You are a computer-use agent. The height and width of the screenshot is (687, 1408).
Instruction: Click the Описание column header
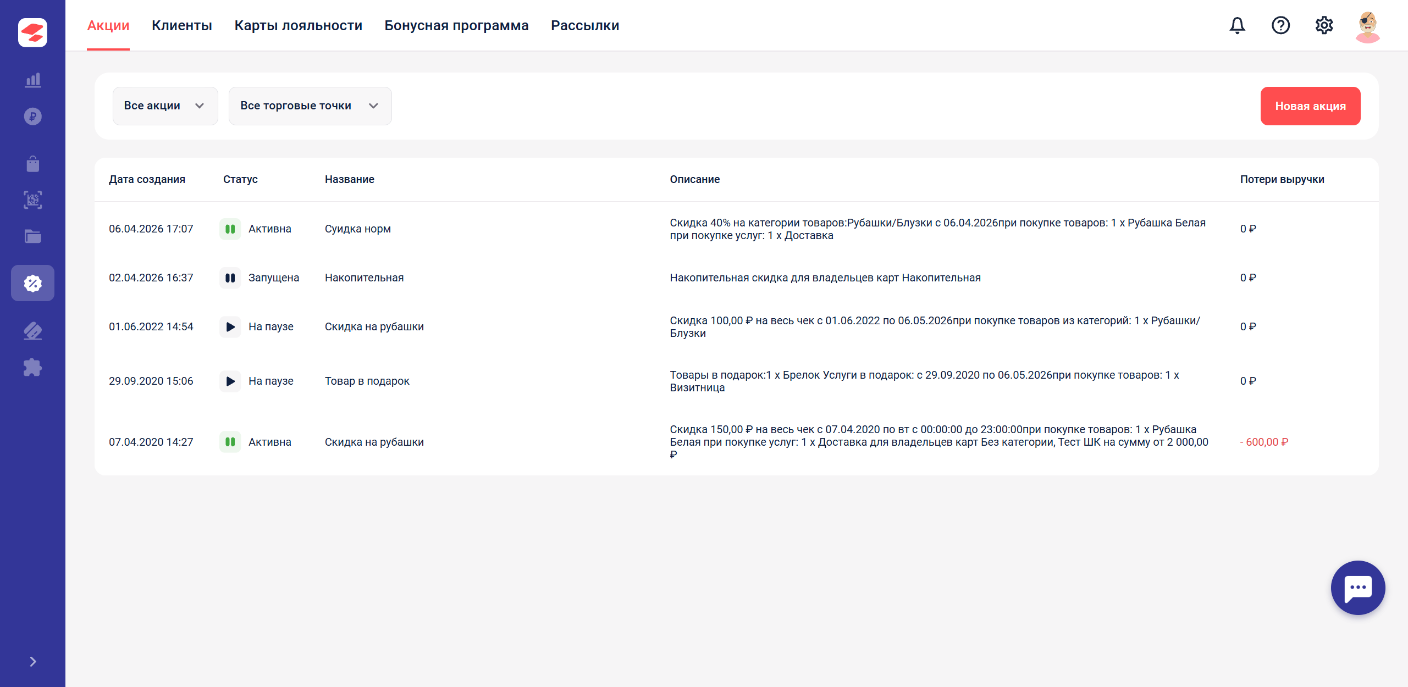tap(694, 179)
